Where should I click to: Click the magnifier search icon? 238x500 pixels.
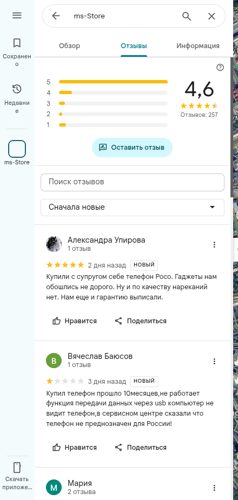click(x=187, y=16)
